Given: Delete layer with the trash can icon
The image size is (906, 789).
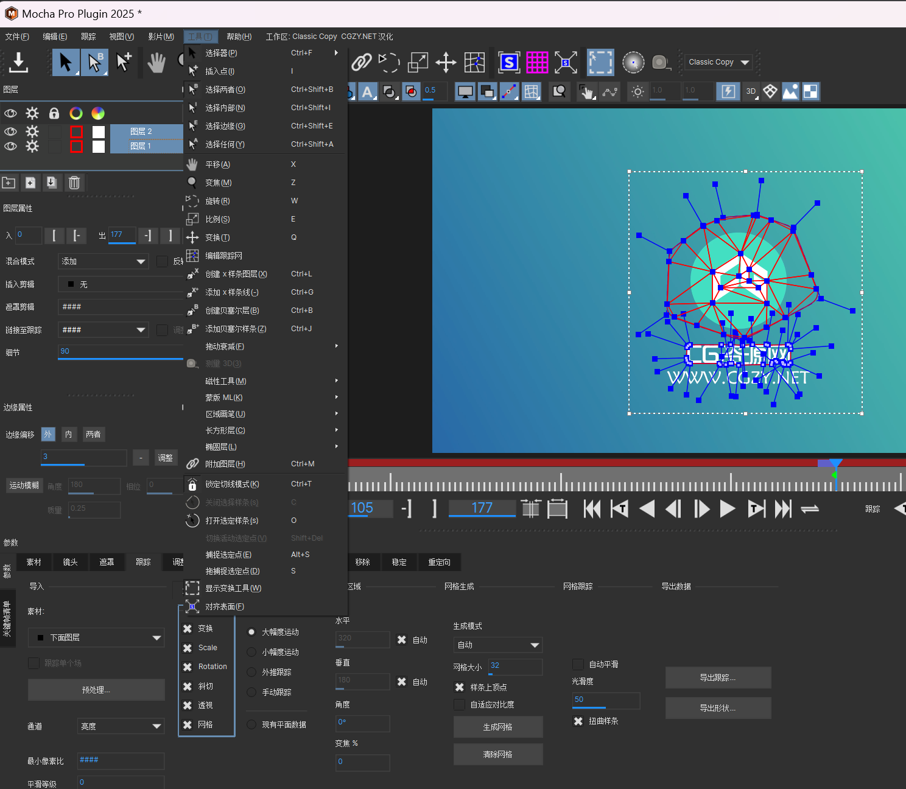Looking at the screenshot, I should coord(74,183).
